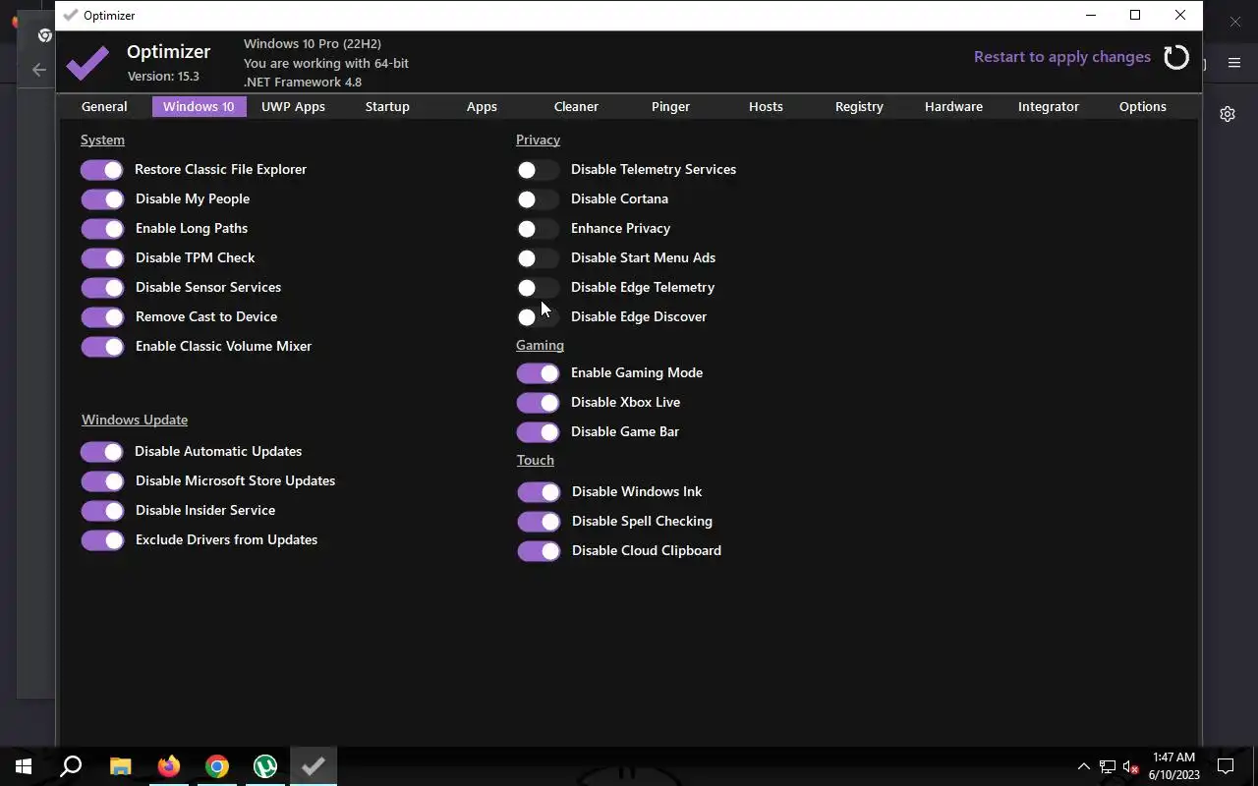Open notification center icon

point(1226,766)
